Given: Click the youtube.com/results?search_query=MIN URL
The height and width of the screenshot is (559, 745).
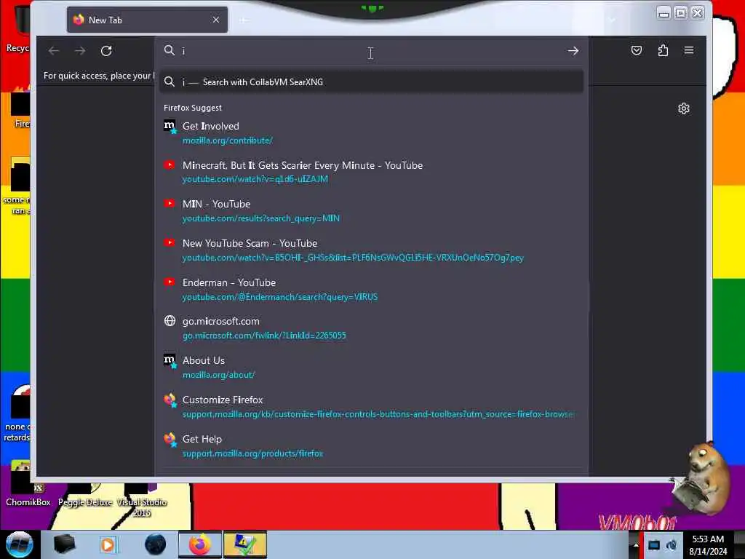Looking at the screenshot, I should (261, 218).
